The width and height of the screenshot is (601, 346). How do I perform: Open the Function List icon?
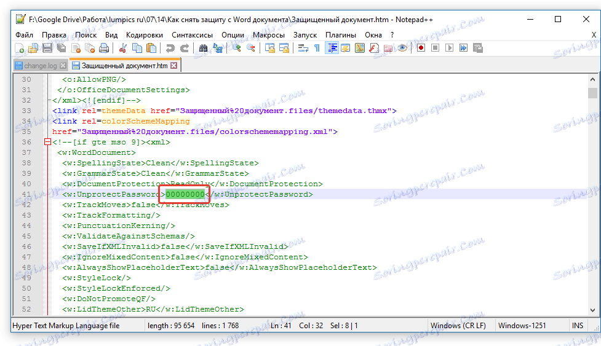point(374,48)
